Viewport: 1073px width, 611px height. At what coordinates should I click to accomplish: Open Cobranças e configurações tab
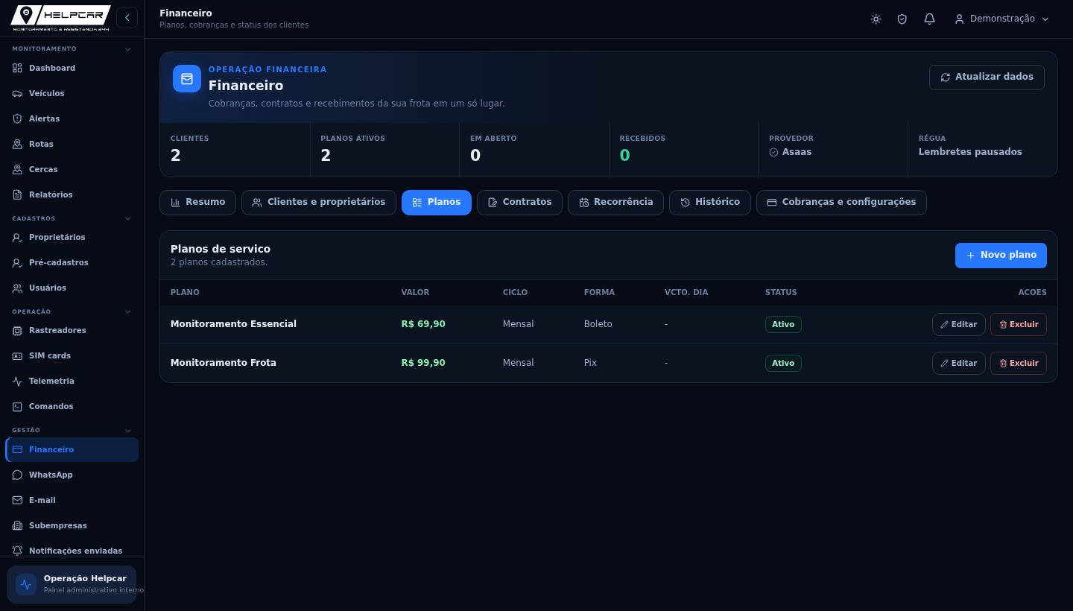click(x=841, y=203)
